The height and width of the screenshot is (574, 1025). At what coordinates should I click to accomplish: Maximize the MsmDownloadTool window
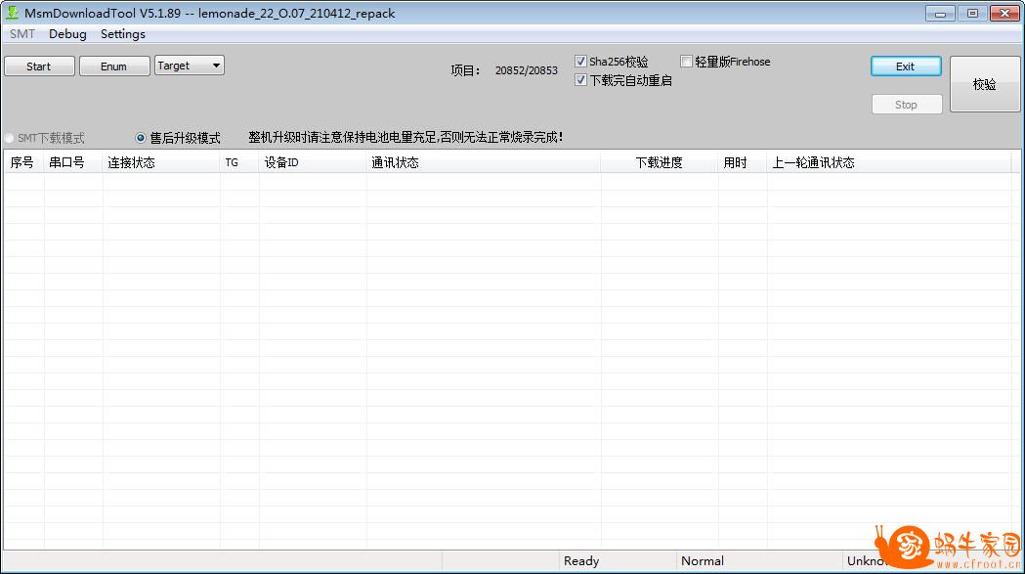[972, 13]
